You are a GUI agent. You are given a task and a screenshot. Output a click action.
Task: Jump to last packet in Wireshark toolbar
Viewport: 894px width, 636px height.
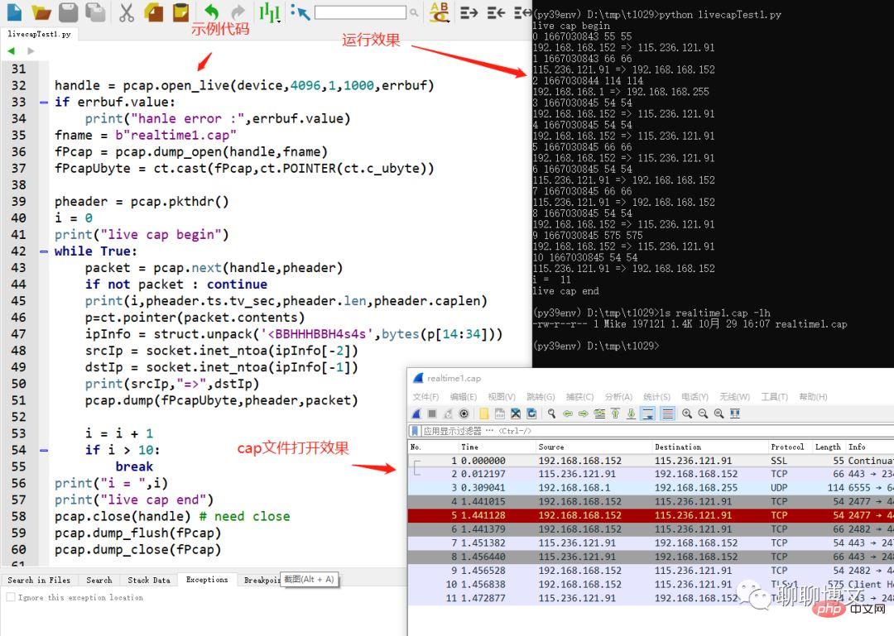631,414
